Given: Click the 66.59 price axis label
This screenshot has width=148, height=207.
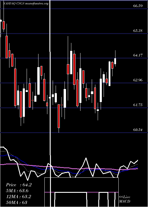Looking at the screenshot, I should (x=138, y=6).
